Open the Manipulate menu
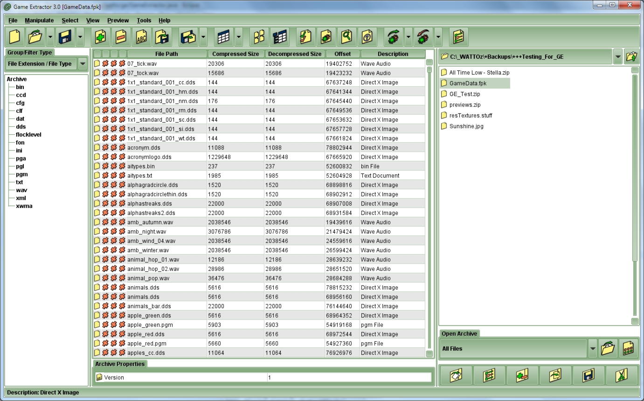Screen dimensions: 644x401 coord(39,20)
